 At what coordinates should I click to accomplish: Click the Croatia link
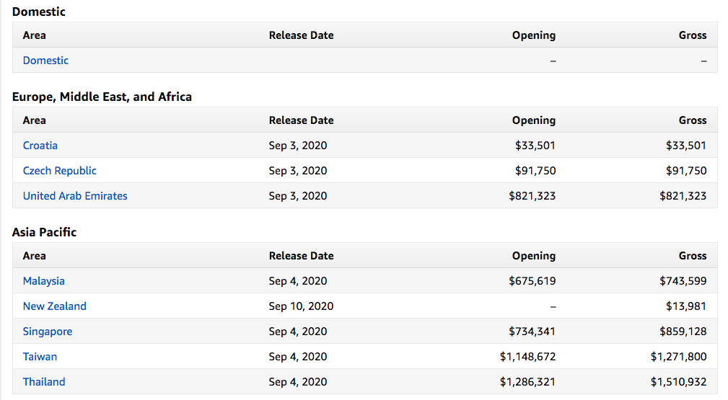pos(40,146)
